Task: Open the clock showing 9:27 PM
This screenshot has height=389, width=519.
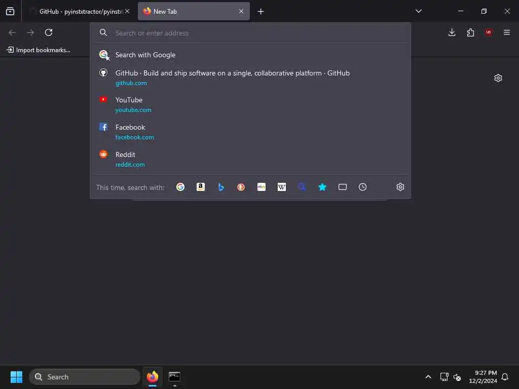Action: [483, 377]
